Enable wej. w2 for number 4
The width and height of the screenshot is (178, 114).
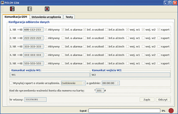(143, 55)
